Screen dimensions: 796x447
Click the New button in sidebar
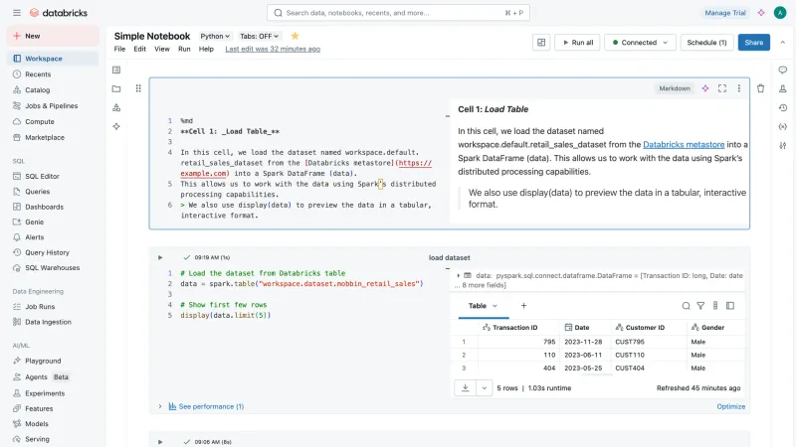(53, 36)
